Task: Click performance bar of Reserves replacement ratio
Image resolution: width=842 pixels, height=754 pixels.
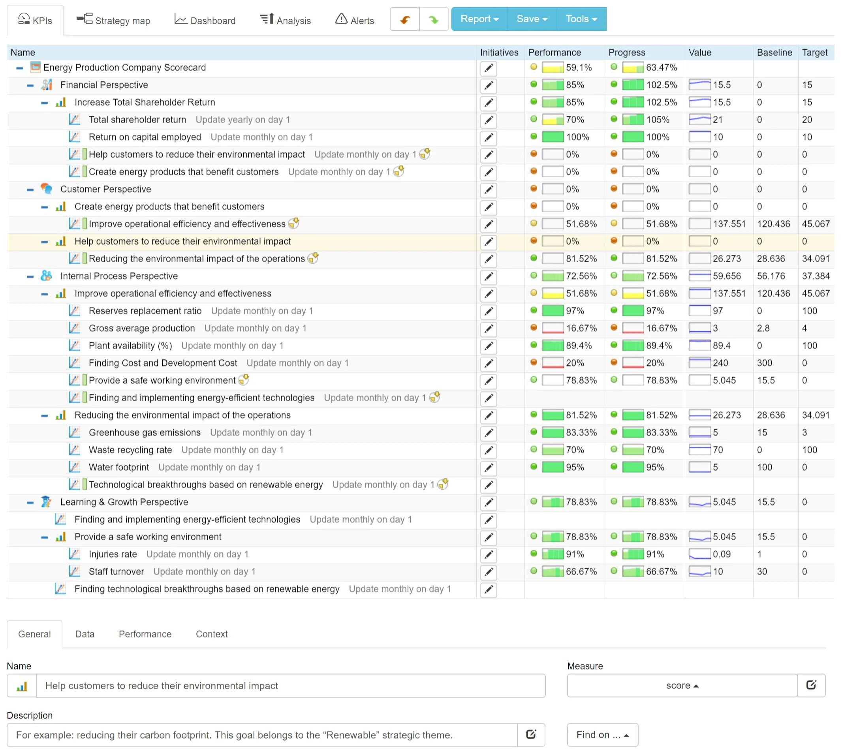Action: coord(553,311)
